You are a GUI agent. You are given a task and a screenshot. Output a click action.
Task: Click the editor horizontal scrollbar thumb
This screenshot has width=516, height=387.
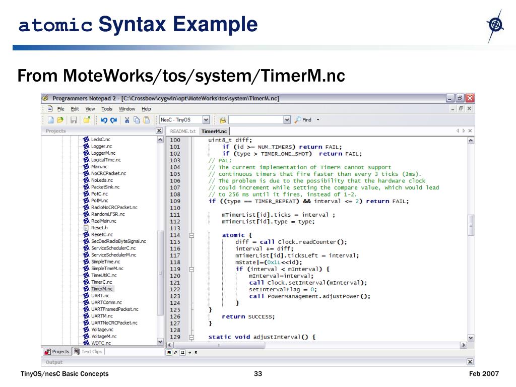pyautogui.click(x=219, y=345)
